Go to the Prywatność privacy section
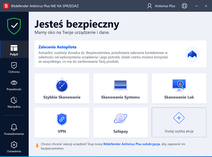212x157 pixels. 14,85
